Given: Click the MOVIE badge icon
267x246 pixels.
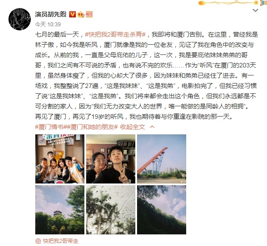Looking at the screenshot, I should pos(89,14).
